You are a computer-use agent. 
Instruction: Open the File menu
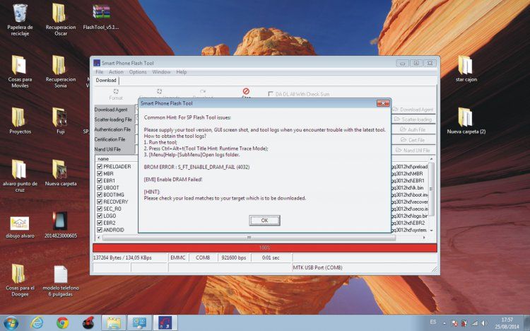[x=100, y=71]
